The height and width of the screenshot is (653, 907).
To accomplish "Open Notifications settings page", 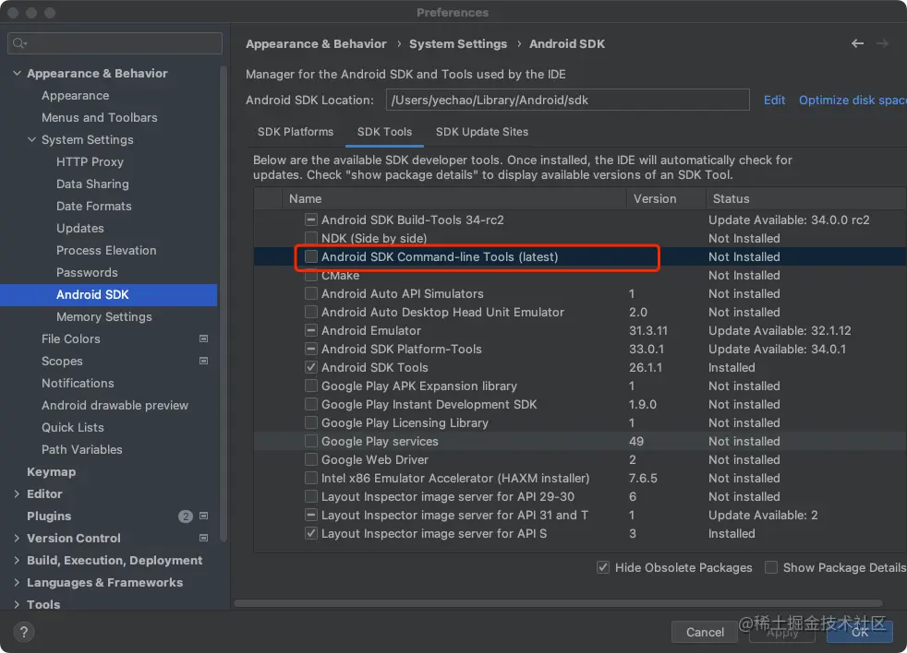I will pos(78,383).
